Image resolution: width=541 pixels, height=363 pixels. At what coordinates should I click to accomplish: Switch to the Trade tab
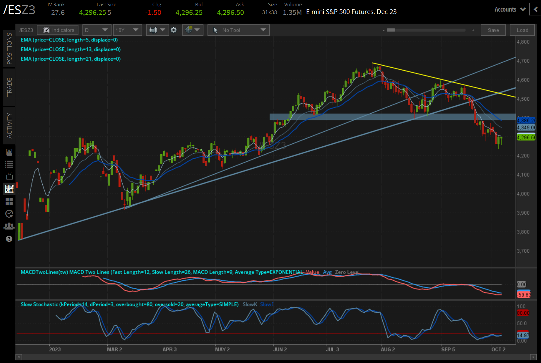click(9, 87)
